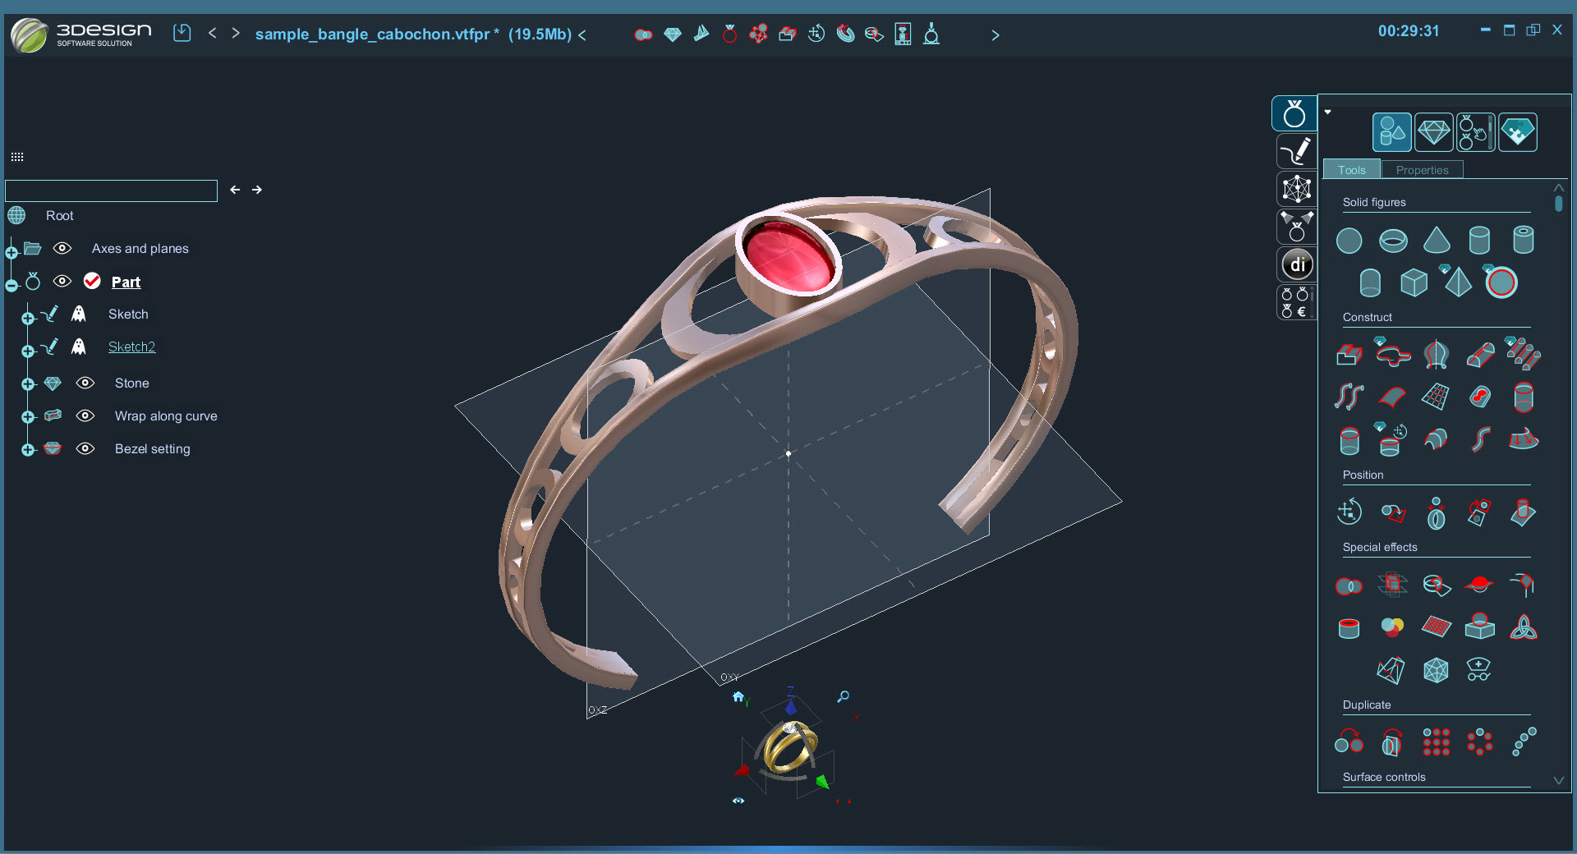Hide the Stone feature
This screenshot has width=1577, height=854.
[85, 383]
